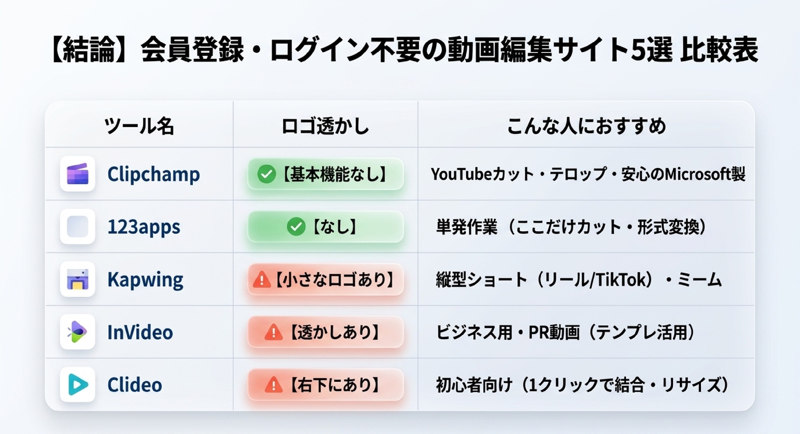
Task: Open the Kapwing name text
Action: click(145, 280)
